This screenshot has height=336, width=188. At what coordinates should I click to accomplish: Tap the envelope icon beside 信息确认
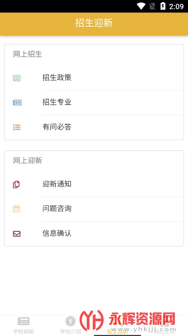point(17,234)
